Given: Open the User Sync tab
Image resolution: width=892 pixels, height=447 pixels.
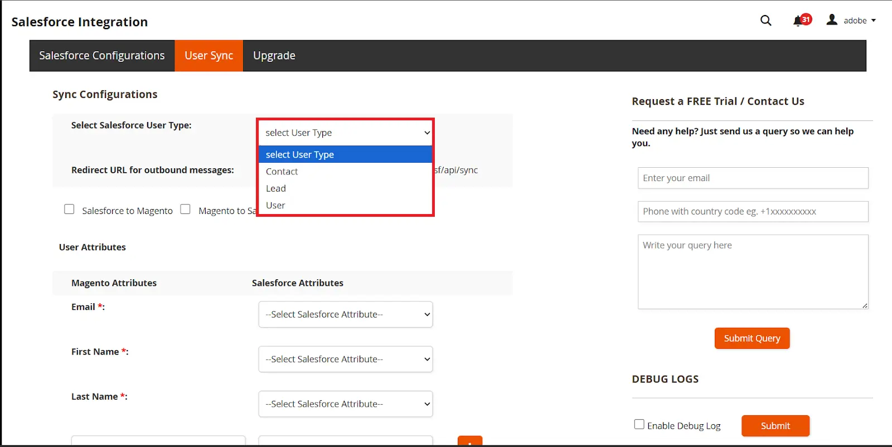Looking at the screenshot, I should tap(209, 56).
